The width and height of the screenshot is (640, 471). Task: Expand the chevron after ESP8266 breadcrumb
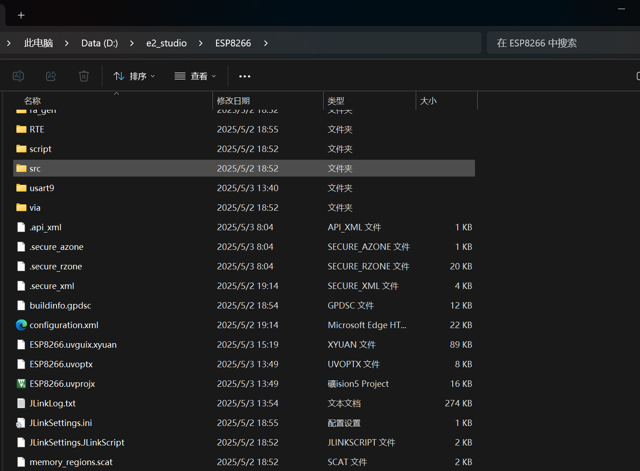click(266, 43)
